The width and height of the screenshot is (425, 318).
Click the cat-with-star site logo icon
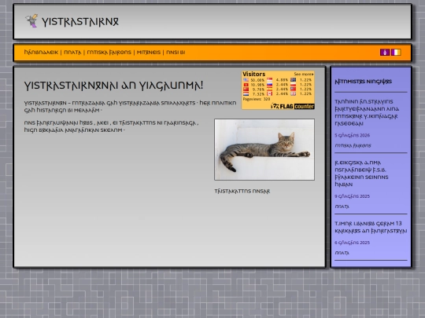(x=31, y=21)
